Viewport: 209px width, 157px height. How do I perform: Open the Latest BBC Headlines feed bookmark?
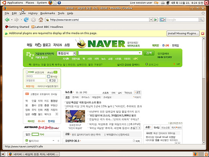47,27
